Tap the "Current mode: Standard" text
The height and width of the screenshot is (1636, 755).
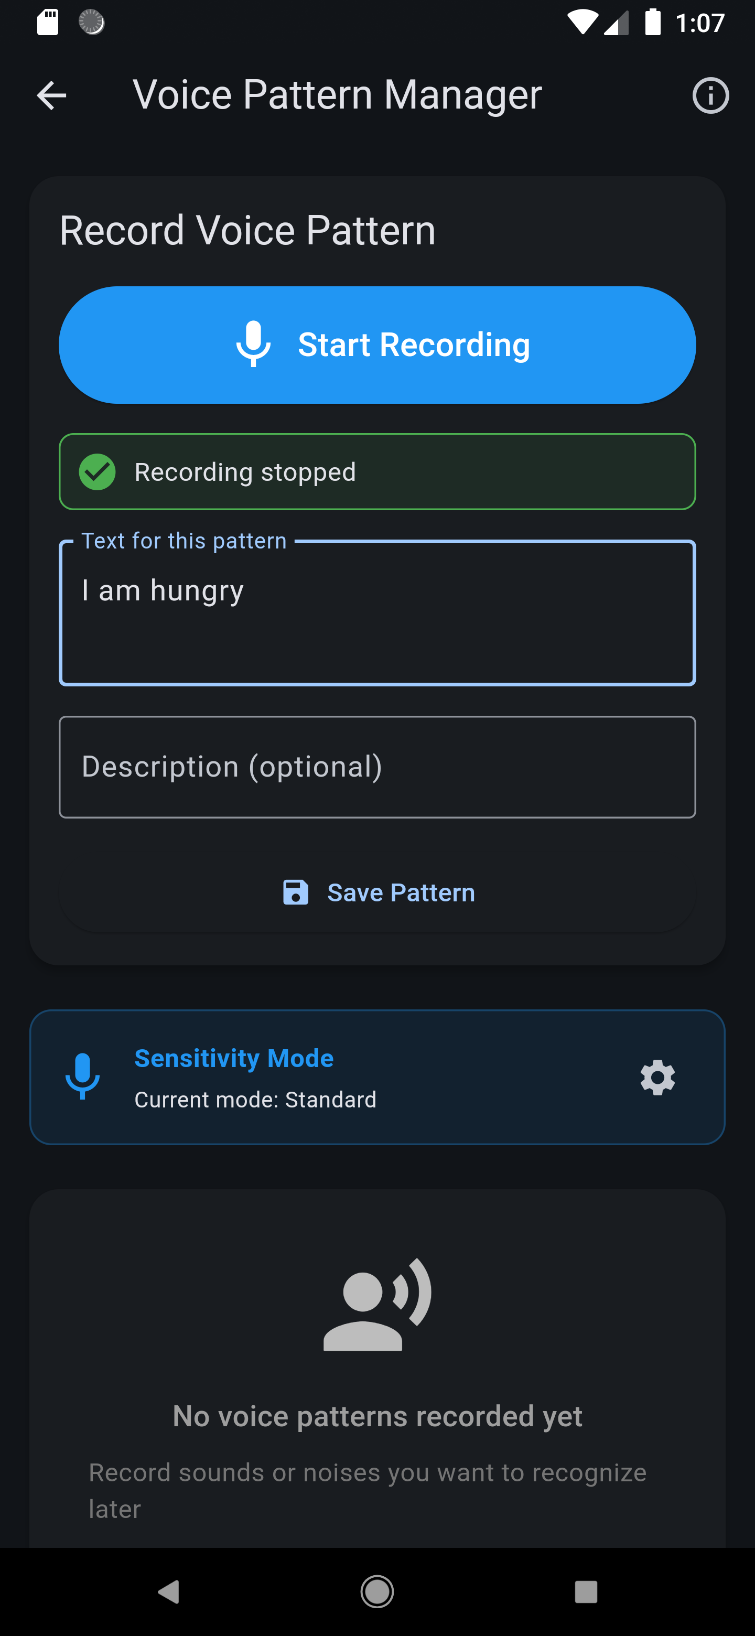point(255,1100)
